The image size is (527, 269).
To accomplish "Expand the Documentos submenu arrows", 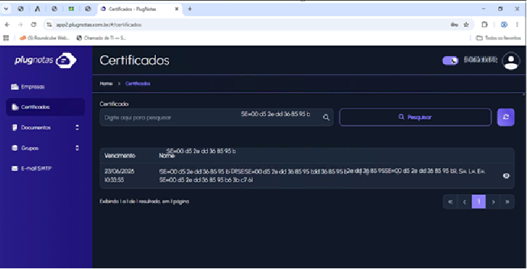I will coord(78,128).
